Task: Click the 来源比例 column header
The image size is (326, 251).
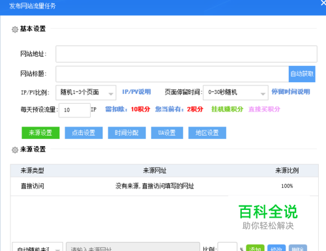Action: (x=287, y=171)
